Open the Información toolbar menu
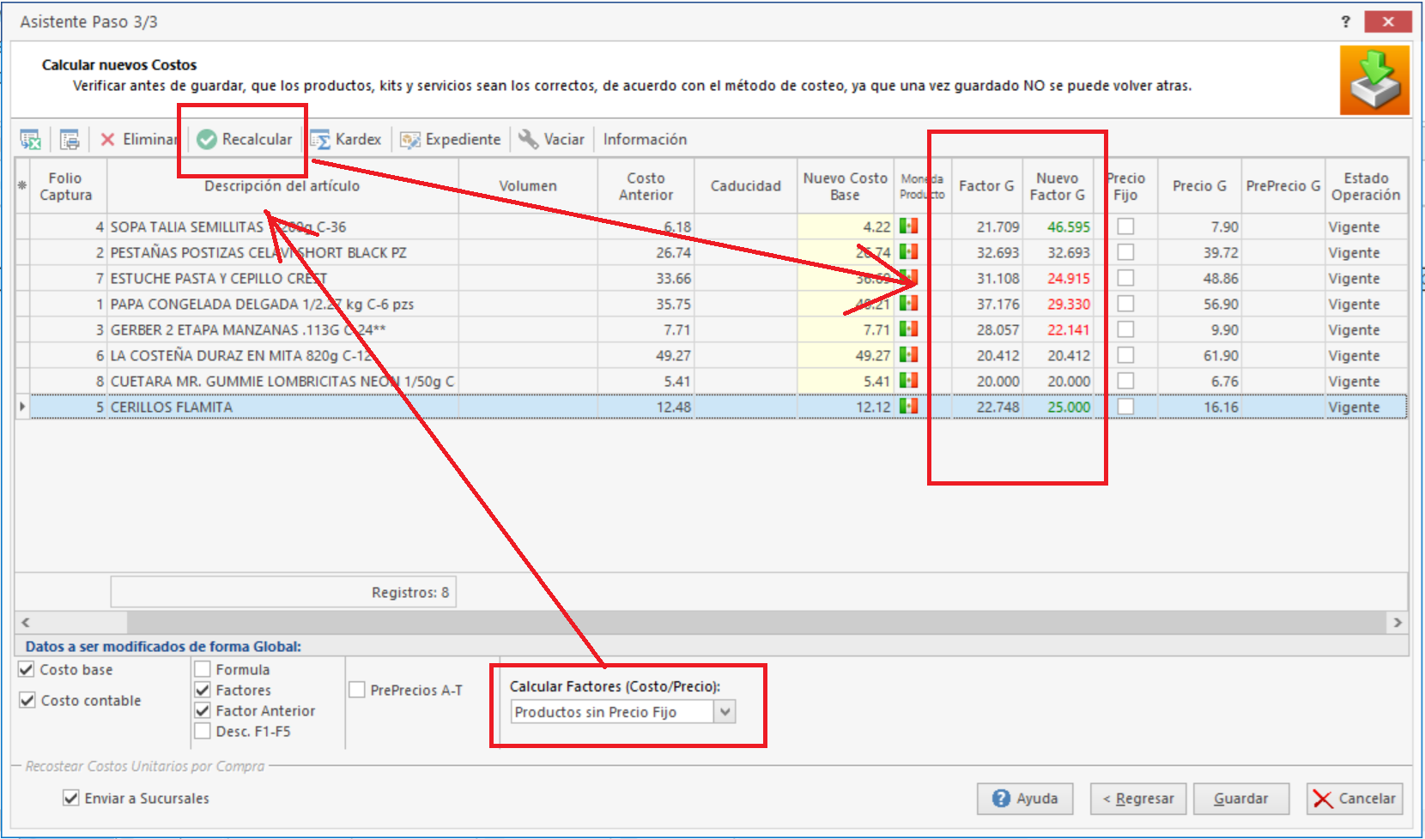Screen dimensions: 1425x839 [645, 139]
